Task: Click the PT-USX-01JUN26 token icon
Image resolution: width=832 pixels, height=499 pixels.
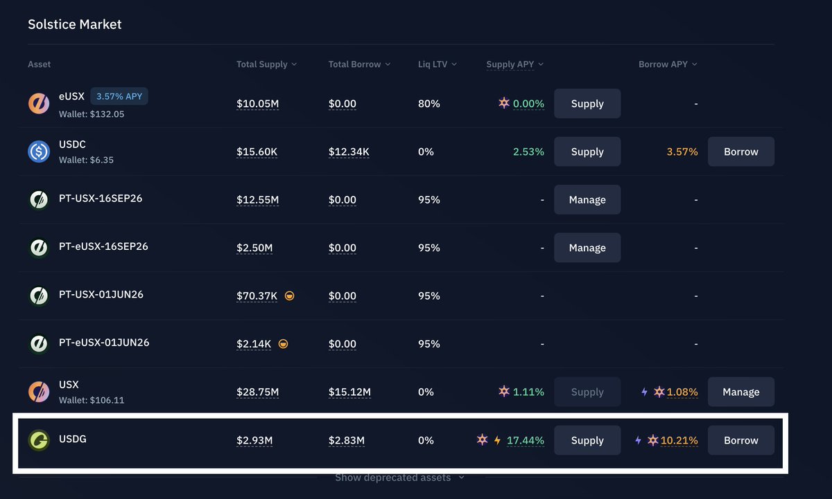Action: pos(39,296)
